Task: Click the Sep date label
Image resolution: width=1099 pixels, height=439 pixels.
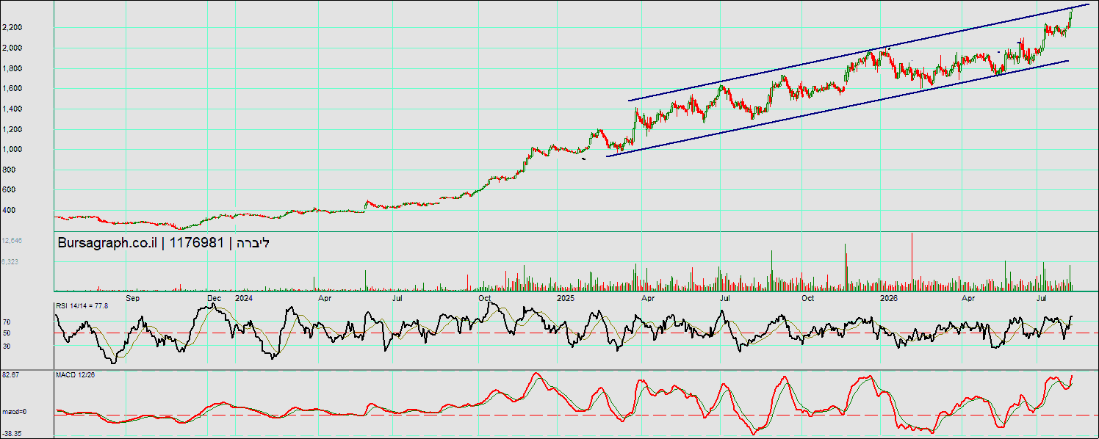Action: click(133, 299)
